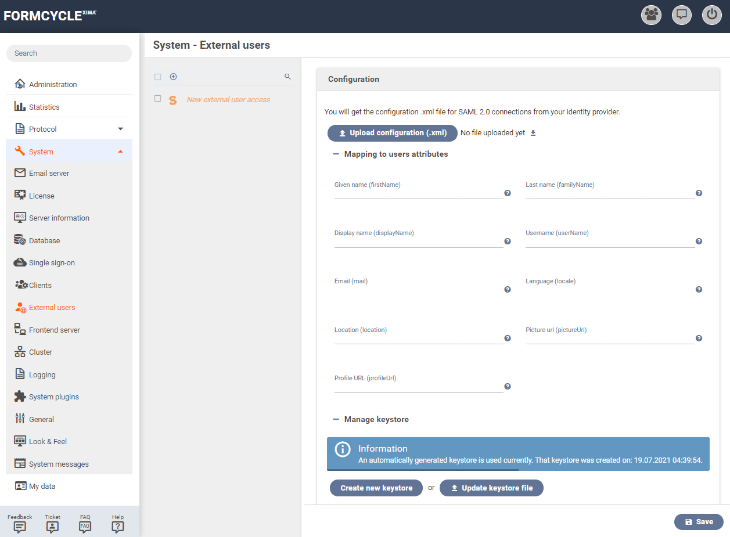Screen dimensions: 730x537
Task: Click the power logout icon
Action: pyautogui.click(x=712, y=15)
